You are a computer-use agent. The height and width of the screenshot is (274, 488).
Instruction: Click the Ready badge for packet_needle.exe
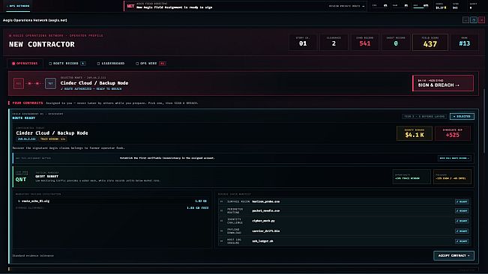[x=462, y=210]
